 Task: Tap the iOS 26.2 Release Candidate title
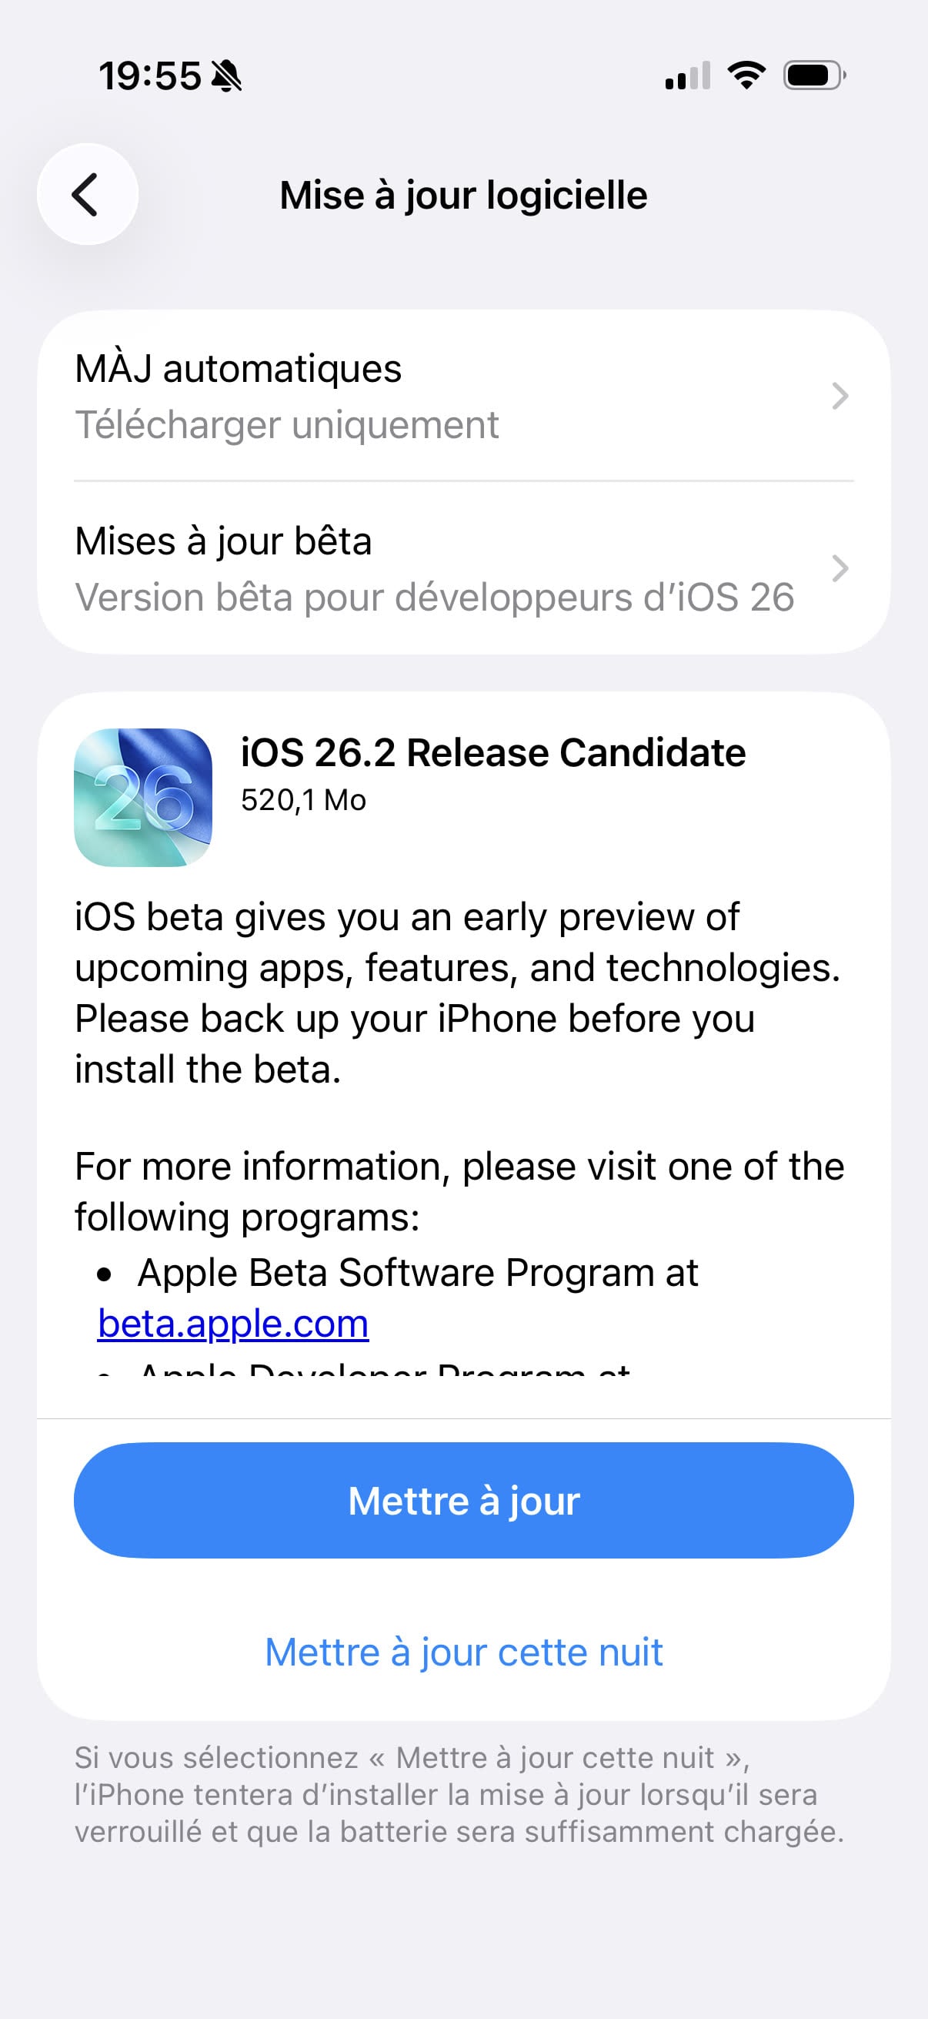(x=492, y=753)
